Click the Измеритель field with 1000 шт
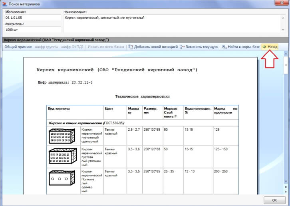The height and width of the screenshot is (206, 290). coord(32,30)
